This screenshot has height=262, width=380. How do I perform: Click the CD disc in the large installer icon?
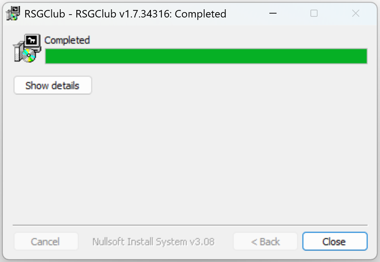click(29, 56)
